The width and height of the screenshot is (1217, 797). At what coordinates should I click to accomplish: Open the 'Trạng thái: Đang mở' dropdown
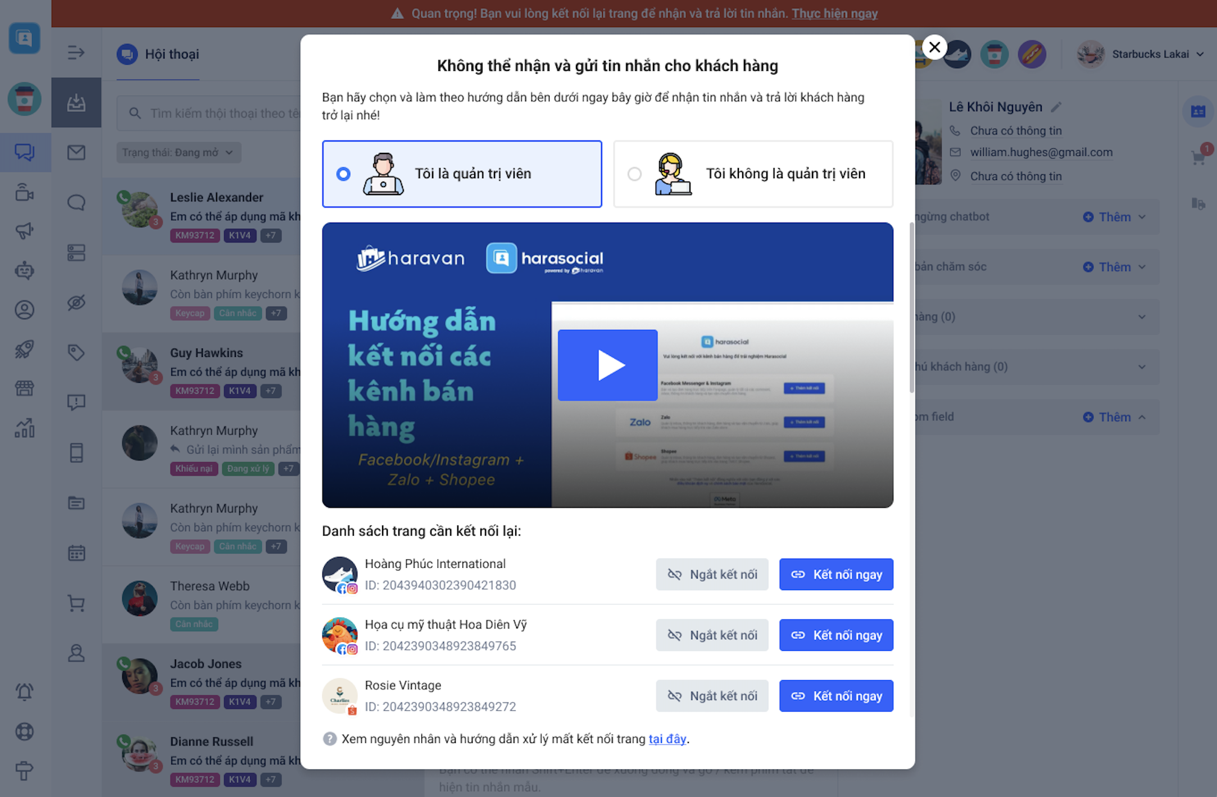178,153
